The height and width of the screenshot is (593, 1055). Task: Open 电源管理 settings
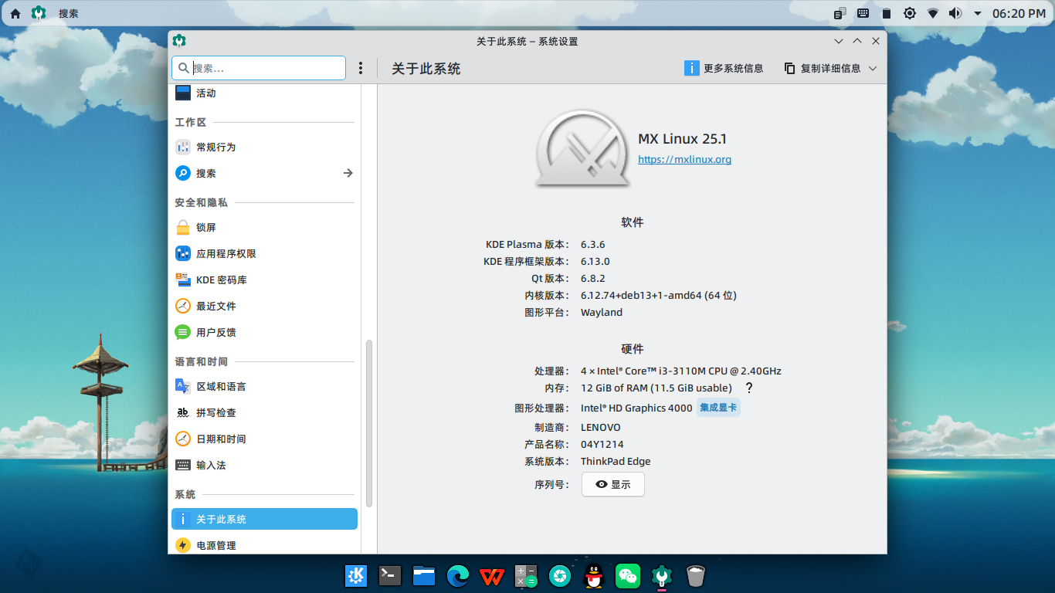coord(182,544)
